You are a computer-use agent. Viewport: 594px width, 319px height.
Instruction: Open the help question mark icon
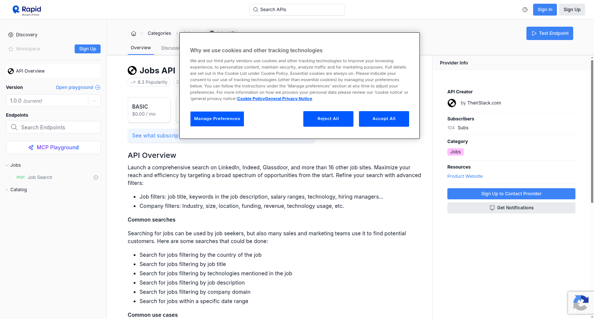(525, 10)
